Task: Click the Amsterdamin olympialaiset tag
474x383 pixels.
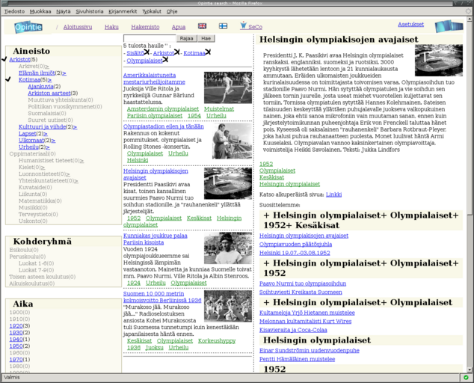Action: point(163,109)
